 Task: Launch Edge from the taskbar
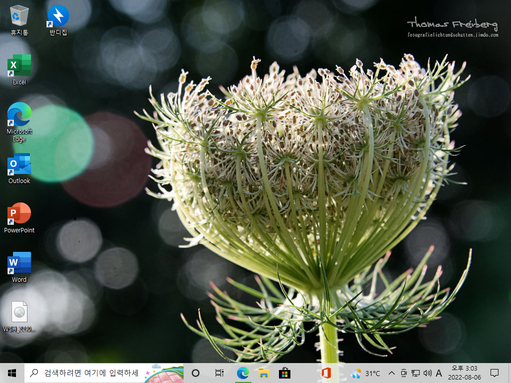pyautogui.click(x=243, y=373)
